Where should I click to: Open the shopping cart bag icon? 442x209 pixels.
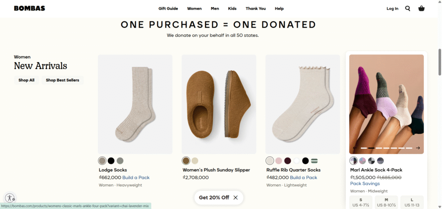click(x=421, y=8)
